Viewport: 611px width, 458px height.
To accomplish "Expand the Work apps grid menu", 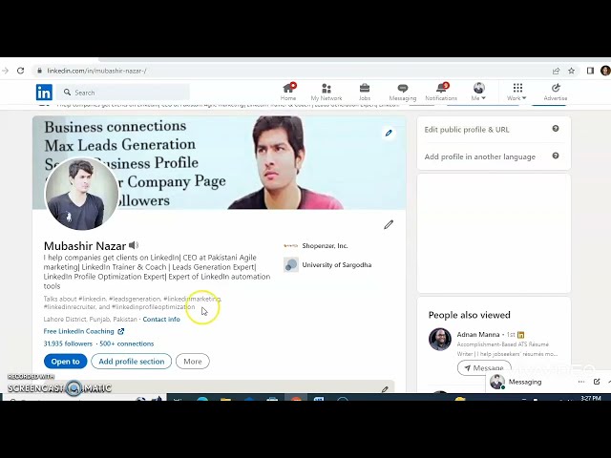I will pyautogui.click(x=517, y=92).
